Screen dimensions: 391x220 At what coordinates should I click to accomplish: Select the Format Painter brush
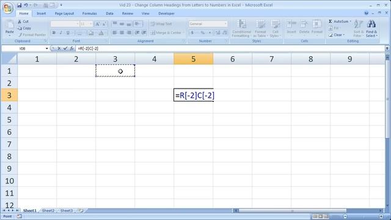[32, 35]
